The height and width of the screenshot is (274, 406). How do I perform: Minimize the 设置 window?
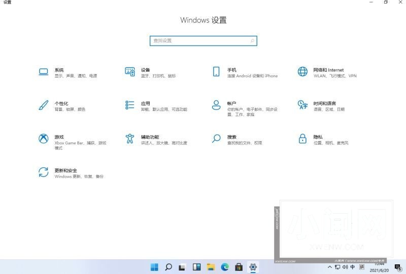(x=371, y=2)
